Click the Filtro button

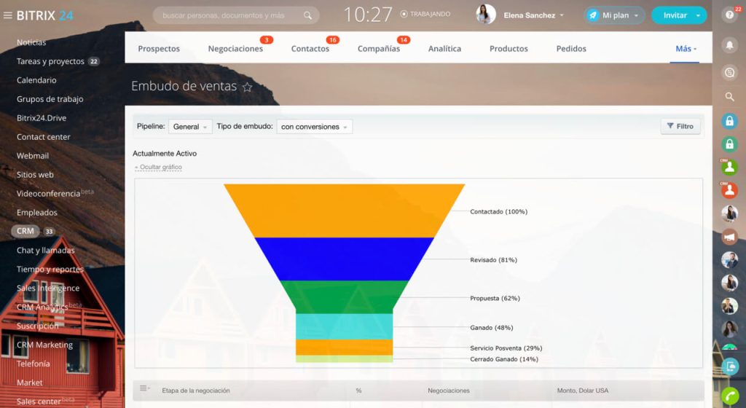(680, 127)
